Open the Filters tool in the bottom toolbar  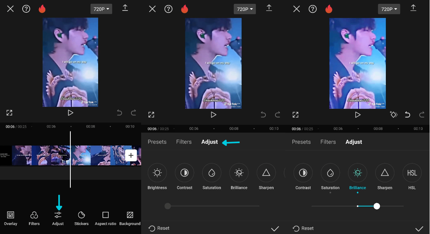[x=34, y=218]
